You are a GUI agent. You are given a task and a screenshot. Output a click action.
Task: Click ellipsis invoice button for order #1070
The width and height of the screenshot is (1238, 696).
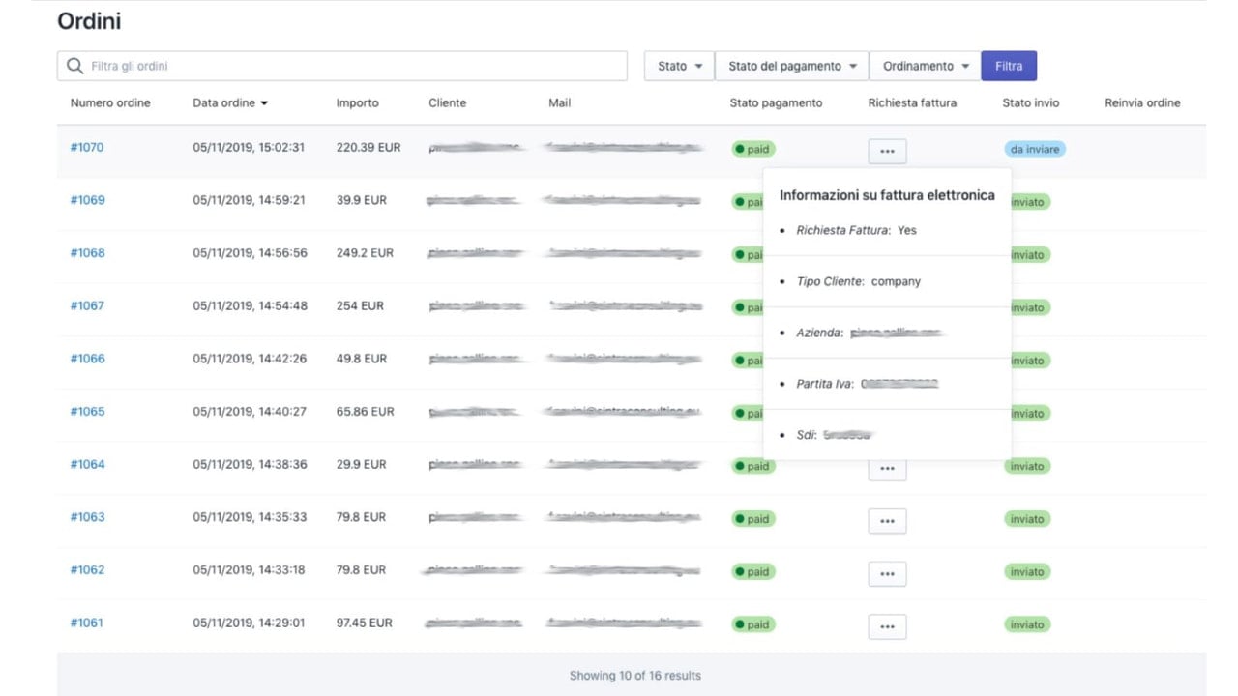(887, 151)
